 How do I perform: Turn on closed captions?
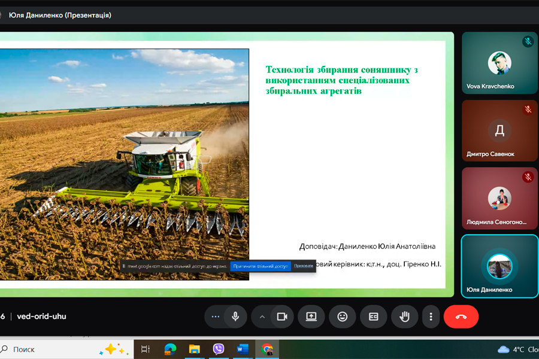click(x=374, y=317)
